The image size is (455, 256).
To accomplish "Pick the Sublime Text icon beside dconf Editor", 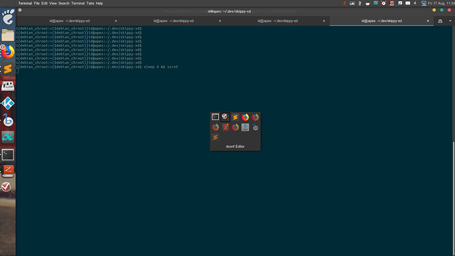I will click(235, 117).
